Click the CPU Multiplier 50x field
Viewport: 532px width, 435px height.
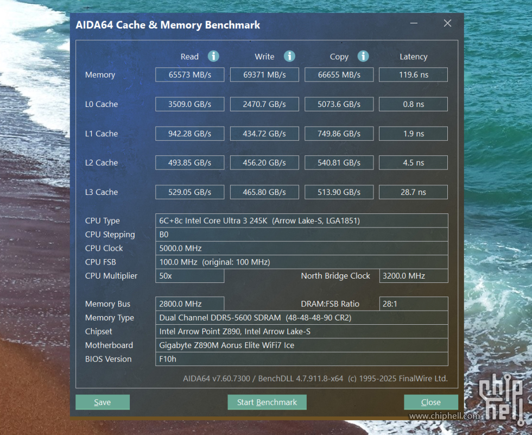point(189,276)
